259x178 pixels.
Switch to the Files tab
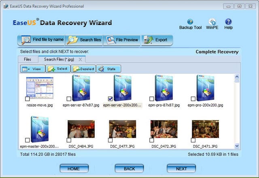click(x=28, y=59)
